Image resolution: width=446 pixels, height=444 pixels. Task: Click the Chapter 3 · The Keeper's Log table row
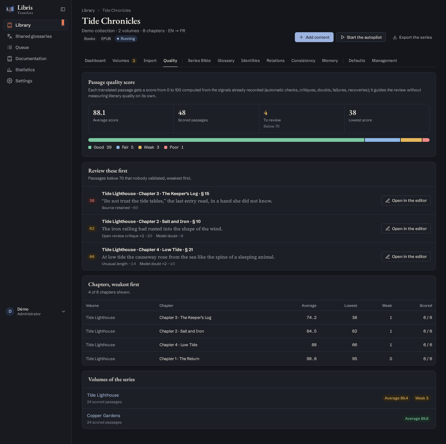pyautogui.click(x=259, y=318)
